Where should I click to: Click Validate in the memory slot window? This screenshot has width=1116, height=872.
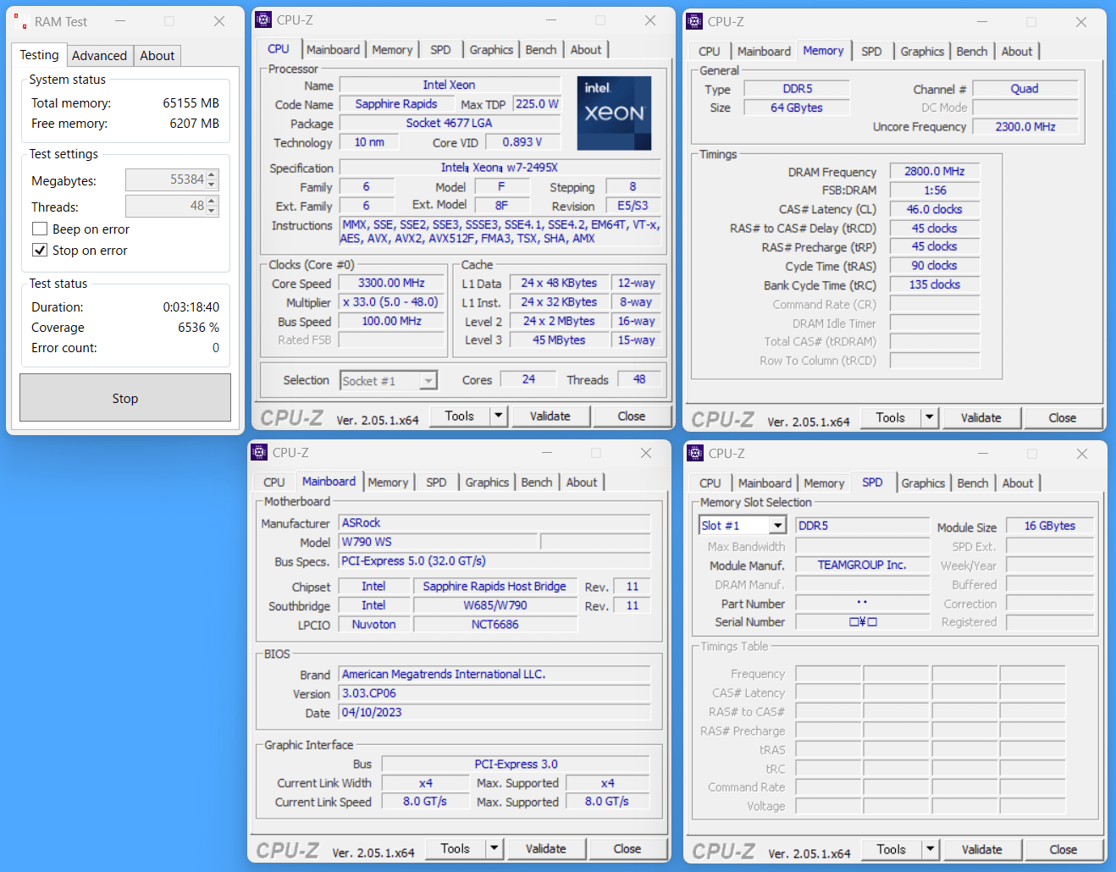[x=982, y=849]
